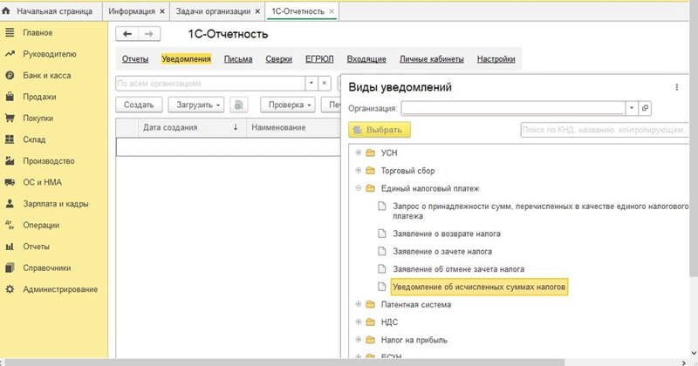Click the УСН folder icon

[x=370, y=153]
